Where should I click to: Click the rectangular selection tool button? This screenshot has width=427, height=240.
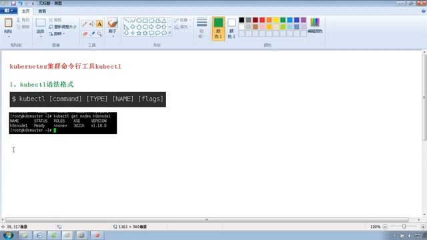[x=41, y=23]
